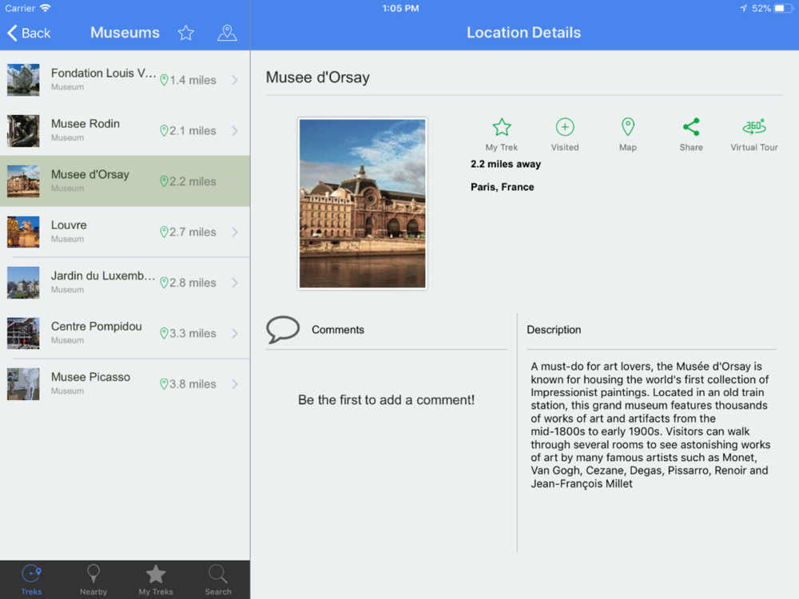Switch to the My Treks tab
The width and height of the screenshot is (799, 599).
(x=156, y=580)
